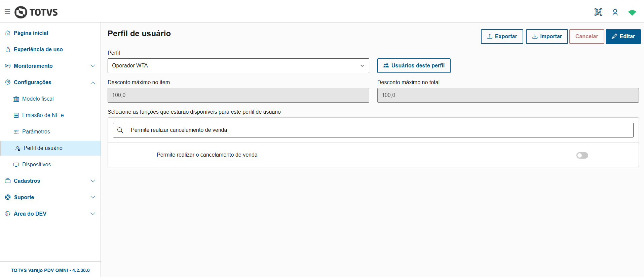Expand the Monitoramento menu chevron
This screenshot has height=277, width=644.
point(93,66)
